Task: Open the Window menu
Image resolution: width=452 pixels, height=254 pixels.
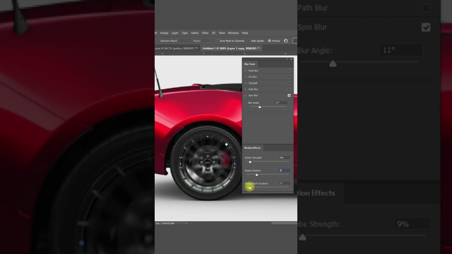Action: (x=233, y=33)
